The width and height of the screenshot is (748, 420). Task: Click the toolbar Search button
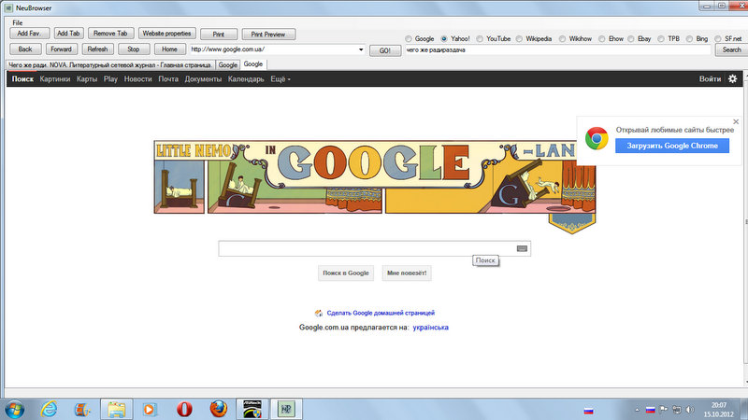pos(731,50)
